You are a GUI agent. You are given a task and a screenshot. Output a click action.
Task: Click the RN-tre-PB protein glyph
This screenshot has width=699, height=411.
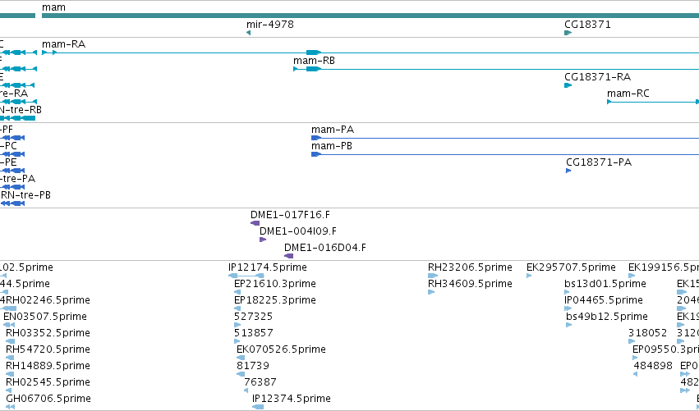tap(12, 203)
